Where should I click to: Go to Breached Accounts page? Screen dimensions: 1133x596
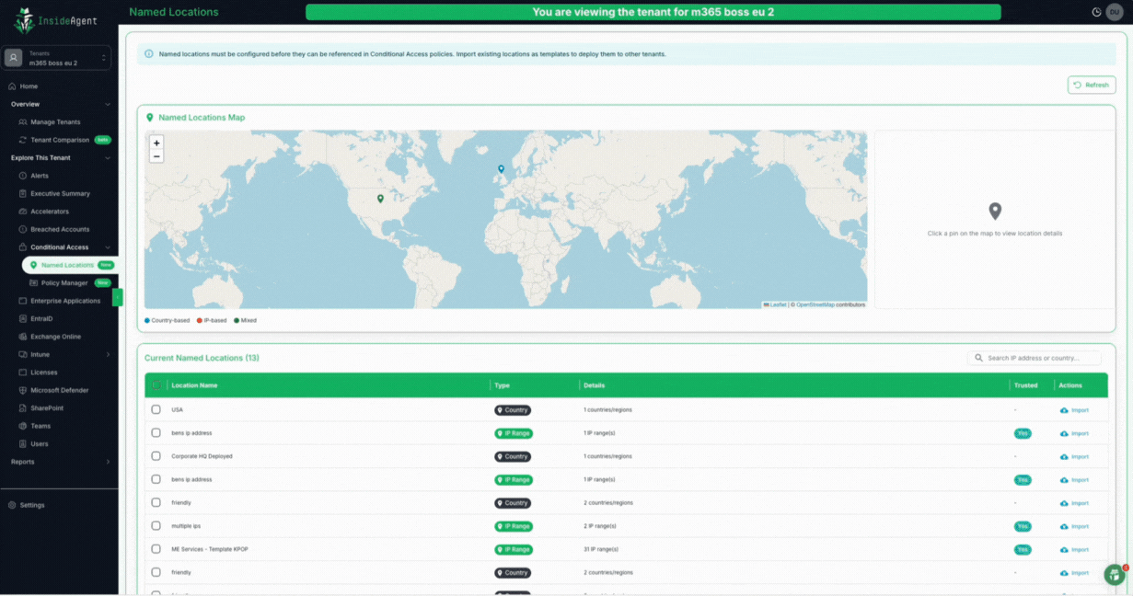coord(59,229)
